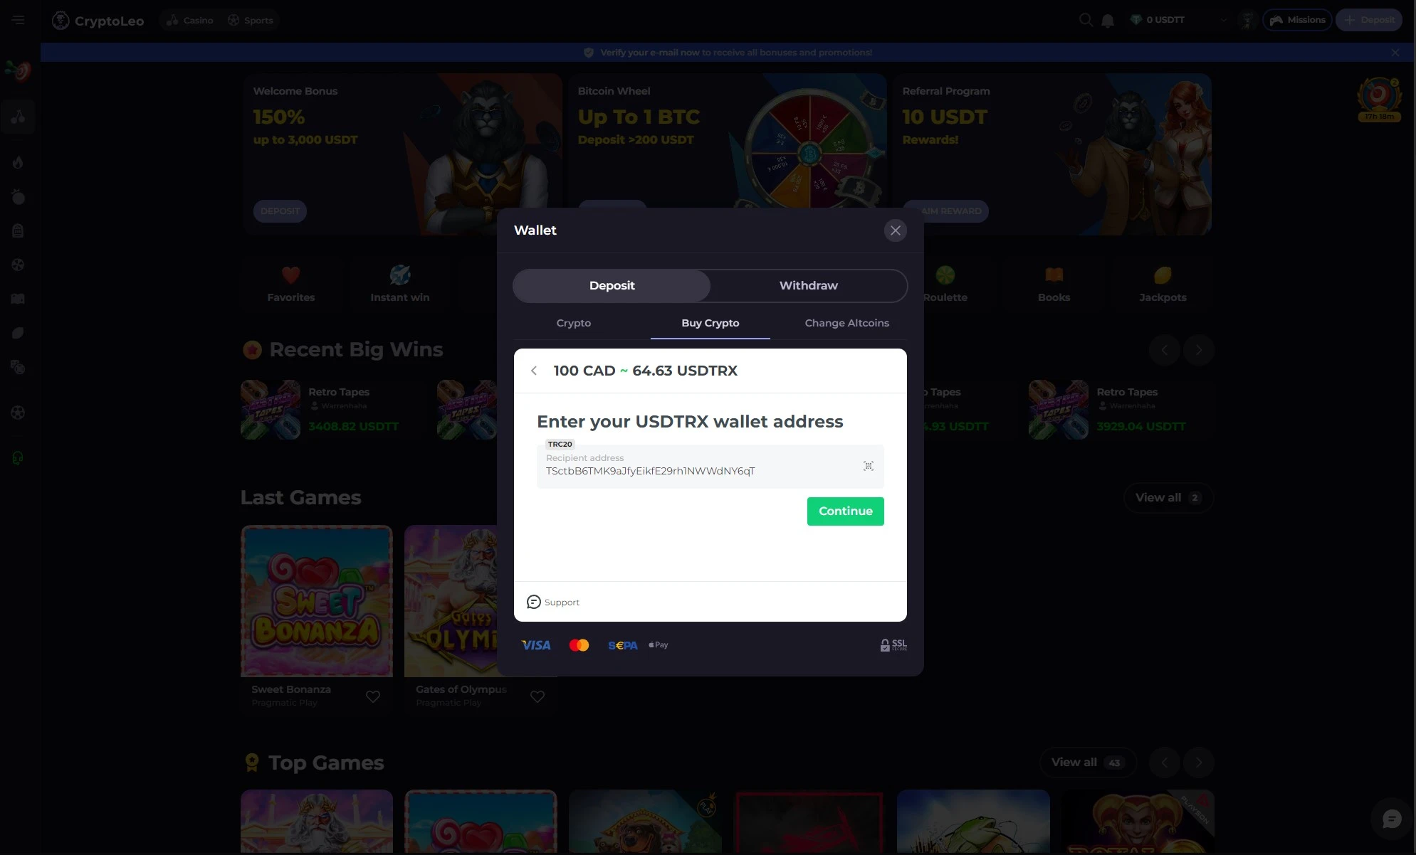Click the search icon in top bar
Screen dimensions: 1416x855
pyautogui.click(x=1084, y=19)
